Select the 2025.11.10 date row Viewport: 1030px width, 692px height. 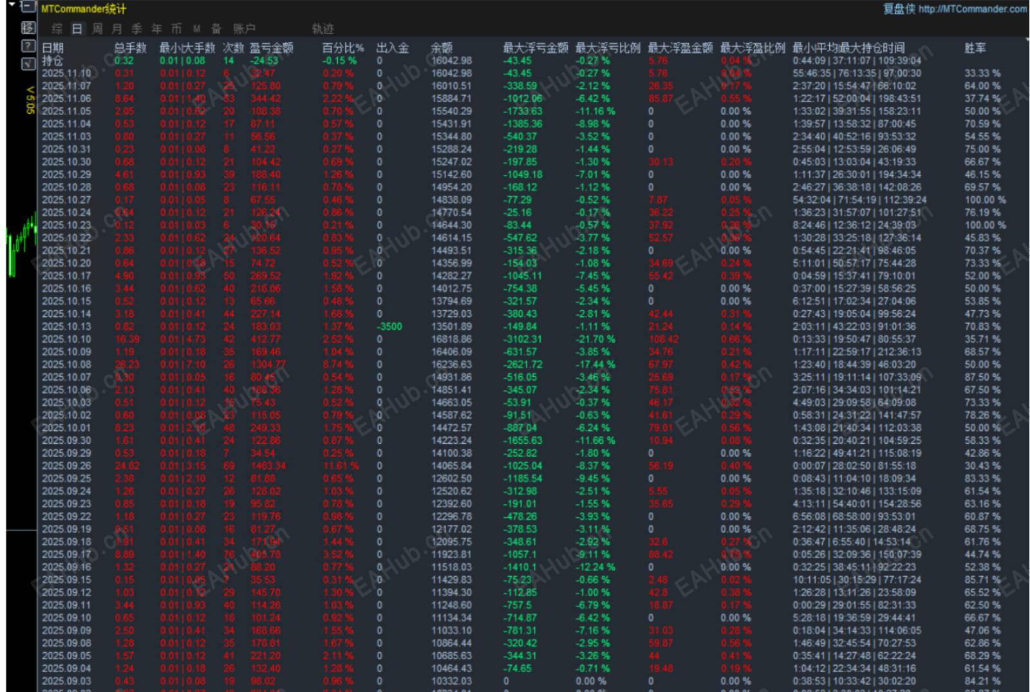[x=67, y=73]
